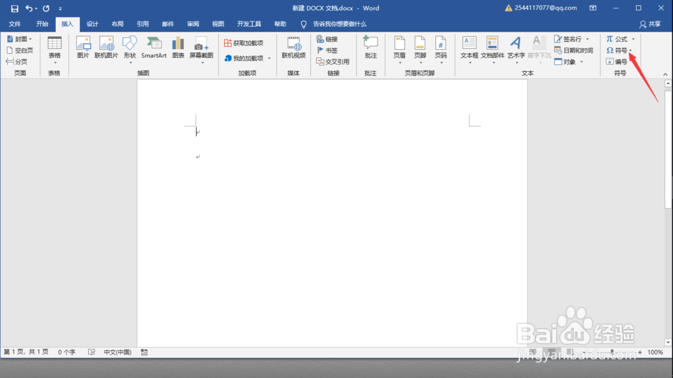Click the language 中文(中国) indicator
The width and height of the screenshot is (673, 378).
tap(117, 352)
